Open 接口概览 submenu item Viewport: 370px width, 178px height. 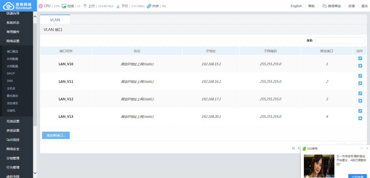[13, 52]
